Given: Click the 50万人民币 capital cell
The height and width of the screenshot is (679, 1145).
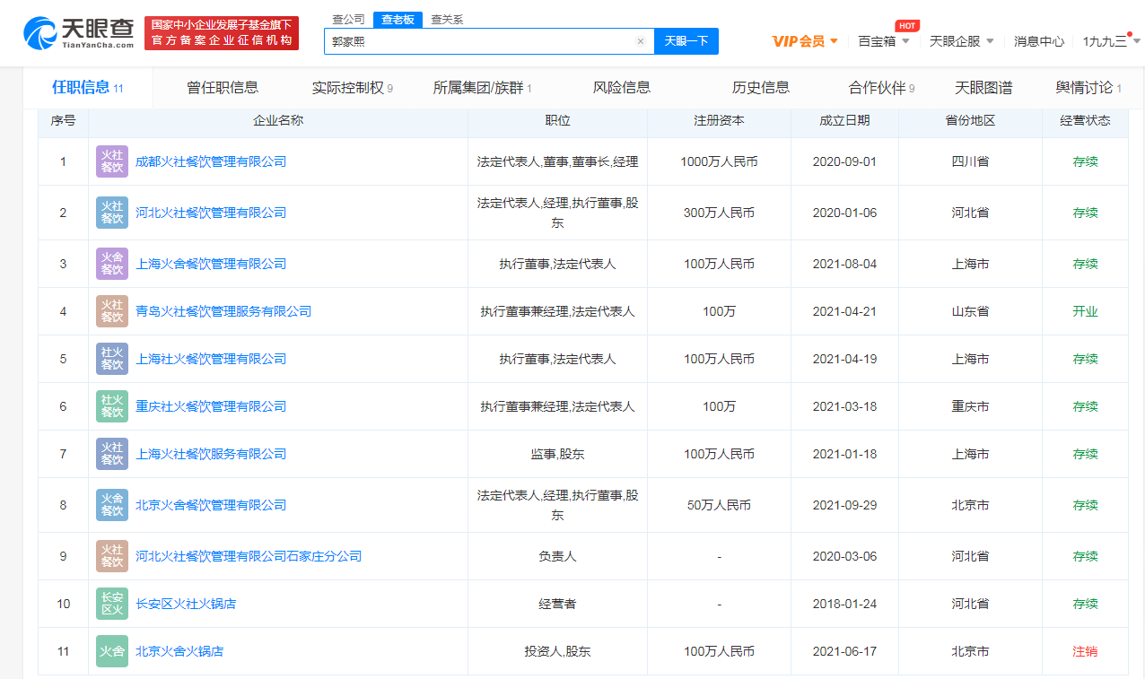Looking at the screenshot, I should point(719,505).
